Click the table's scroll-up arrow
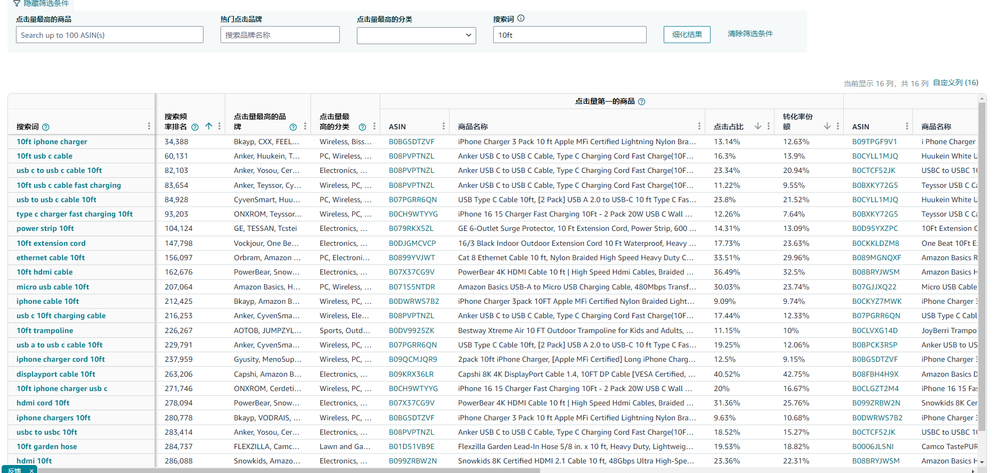This screenshot has height=473, width=995. tap(982, 98)
